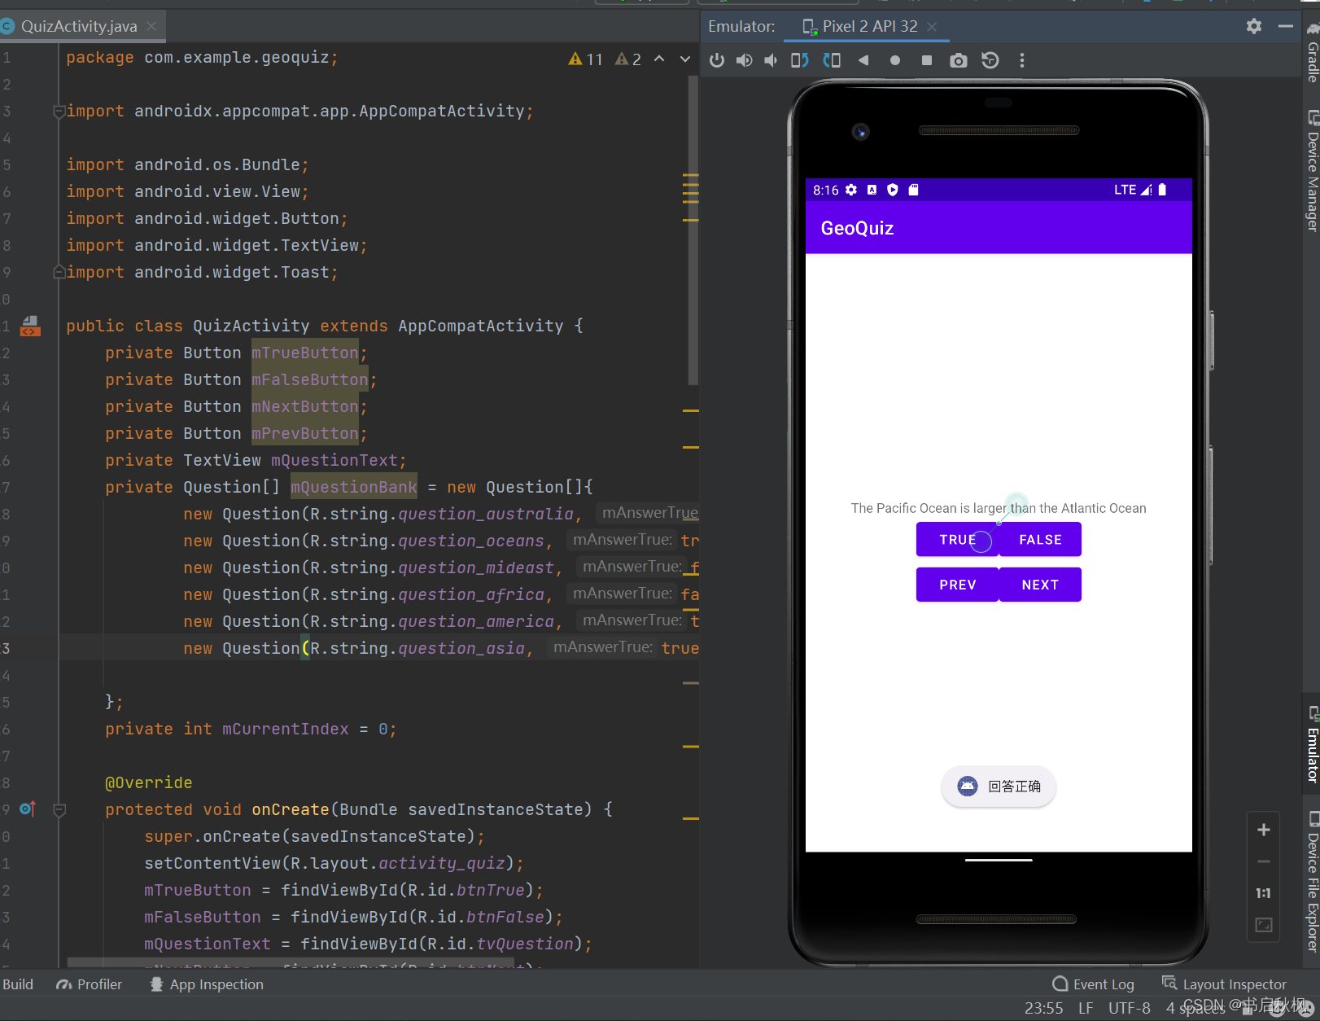
Task: Click the phone's navigation gesture bar
Action: point(999,860)
